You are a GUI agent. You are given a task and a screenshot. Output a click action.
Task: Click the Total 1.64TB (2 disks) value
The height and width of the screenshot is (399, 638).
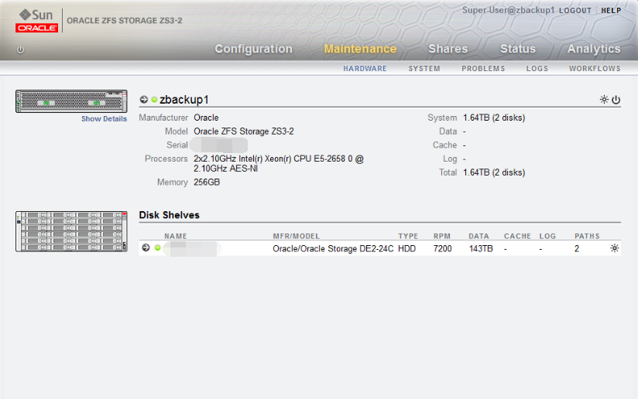(494, 172)
